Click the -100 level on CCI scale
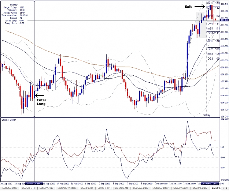This screenshot has width=229, height=191. [x=222, y=168]
